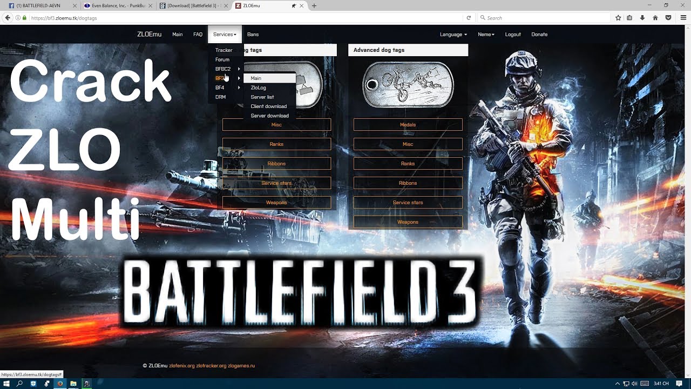Open the action center notifications icon

pyautogui.click(x=680, y=384)
